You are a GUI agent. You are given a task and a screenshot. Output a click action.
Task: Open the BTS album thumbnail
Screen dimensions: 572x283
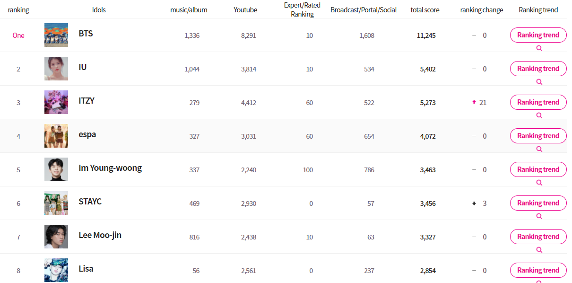[56, 35]
